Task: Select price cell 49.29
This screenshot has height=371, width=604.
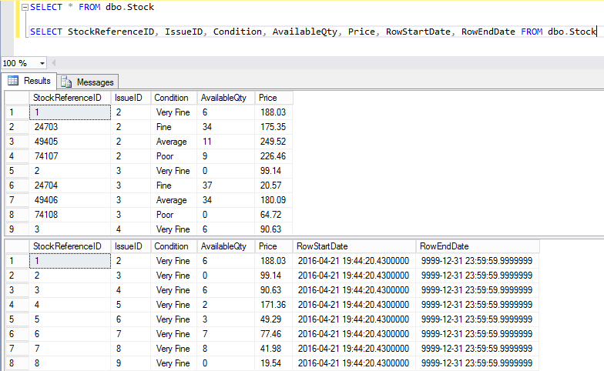Action: pos(274,319)
